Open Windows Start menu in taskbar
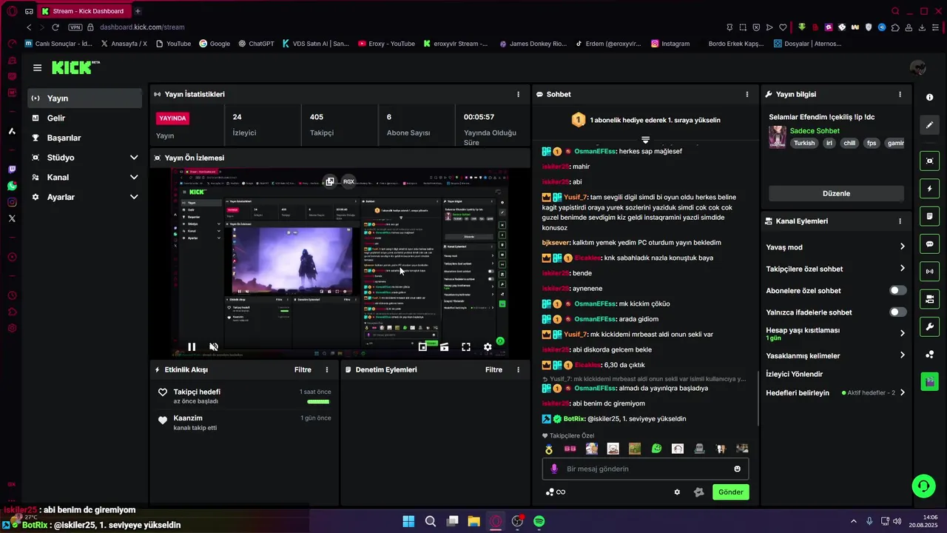Image resolution: width=947 pixels, height=533 pixels. click(x=408, y=521)
